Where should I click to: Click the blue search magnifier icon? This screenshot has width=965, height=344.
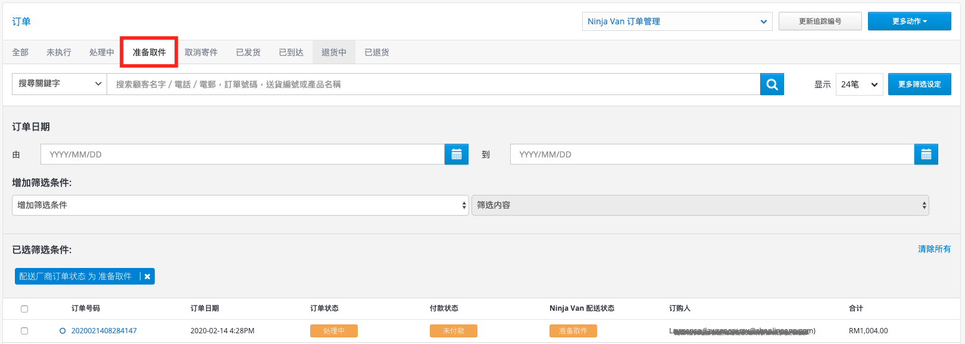point(772,84)
